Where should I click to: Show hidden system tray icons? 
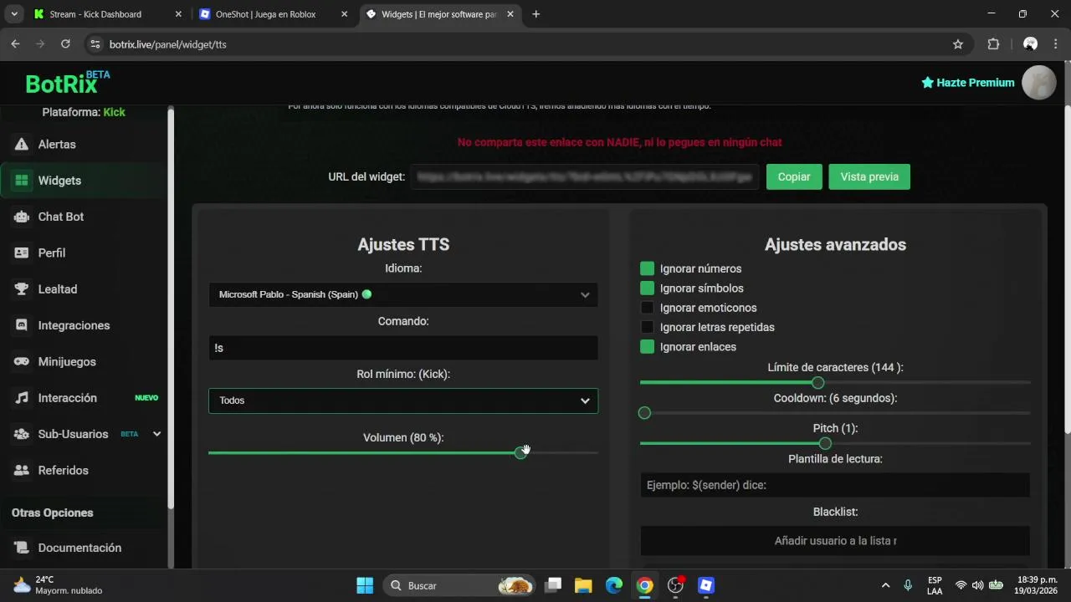pos(885,585)
